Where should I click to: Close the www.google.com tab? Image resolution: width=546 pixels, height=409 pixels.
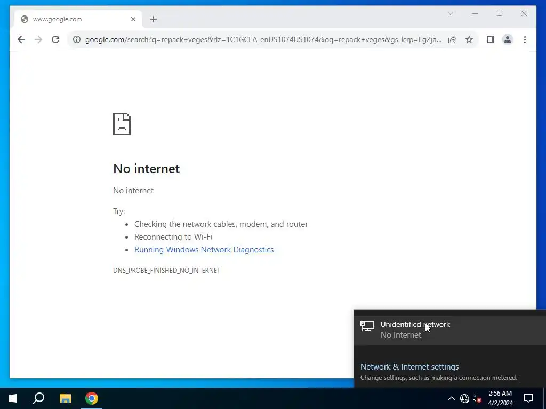coord(133,19)
